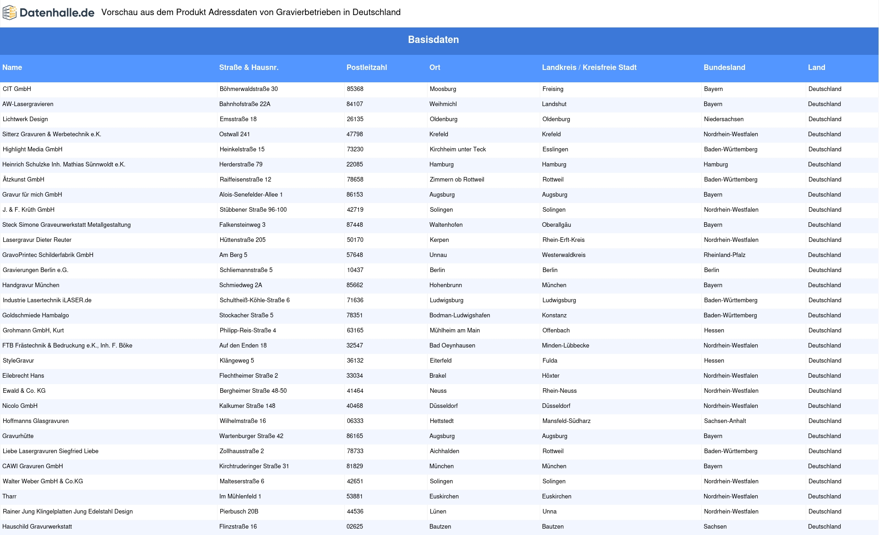Select Hoffmanns Glasgravuren
This screenshot has height=535, width=879.
pos(36,421)
